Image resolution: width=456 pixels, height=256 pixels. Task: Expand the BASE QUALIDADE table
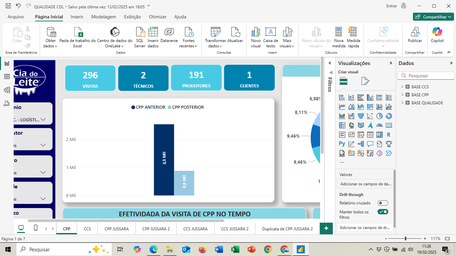coord(402,103)
